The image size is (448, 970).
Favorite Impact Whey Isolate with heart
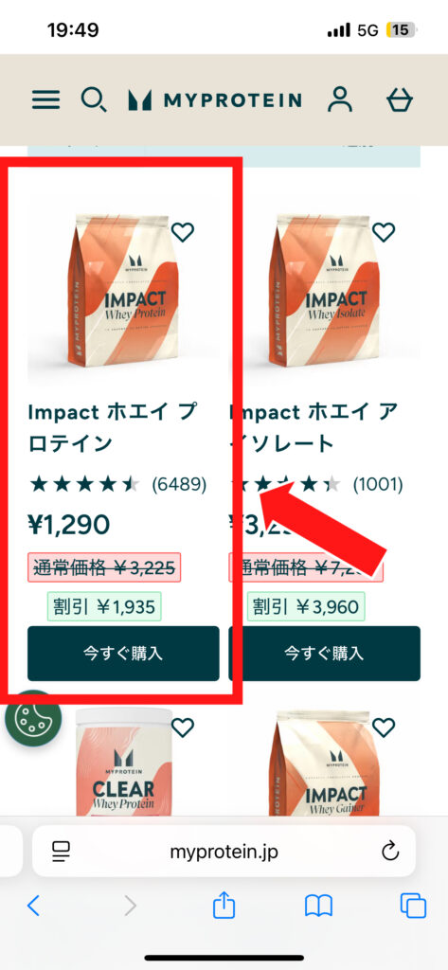pyautogui.click(x=384, y=233)
